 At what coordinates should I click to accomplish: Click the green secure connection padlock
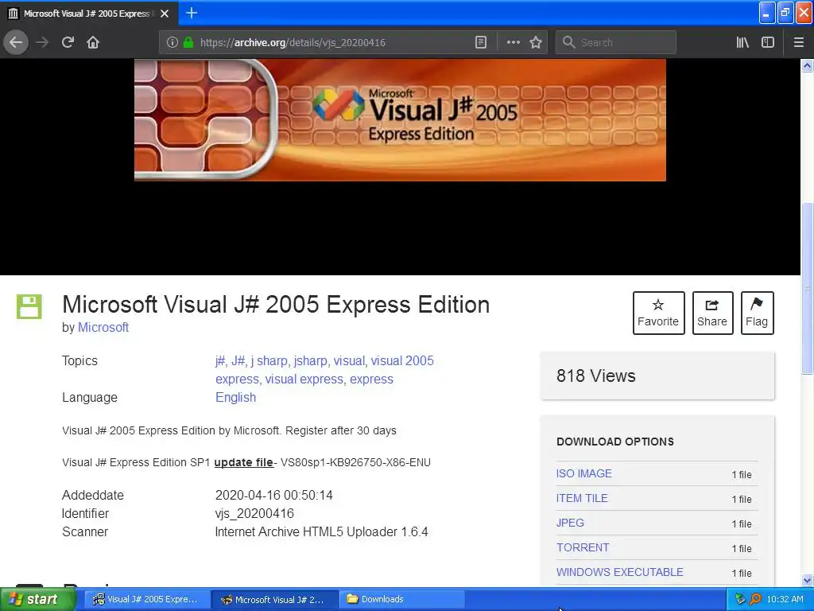188,43
